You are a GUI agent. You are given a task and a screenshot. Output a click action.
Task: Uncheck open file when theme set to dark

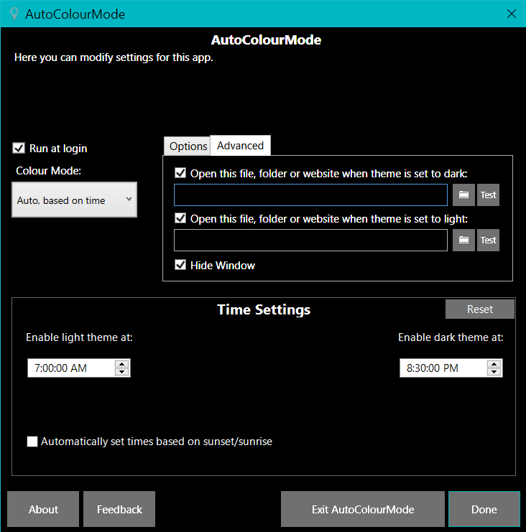pyautogui.click(x=180, y=173)
